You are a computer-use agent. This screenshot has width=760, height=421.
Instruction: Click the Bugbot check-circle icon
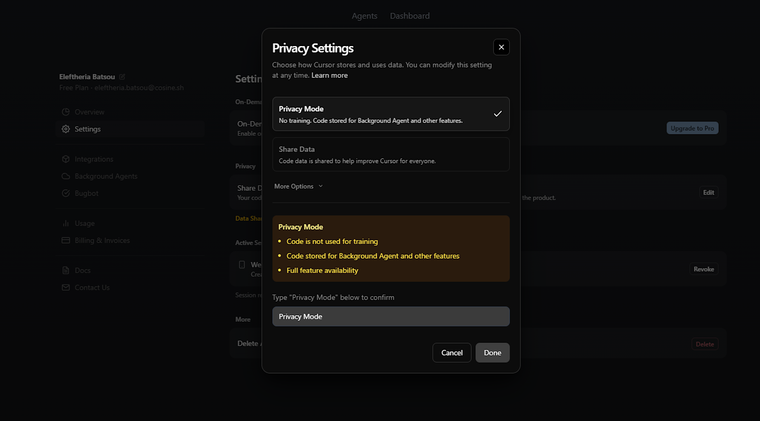(66, 193)
